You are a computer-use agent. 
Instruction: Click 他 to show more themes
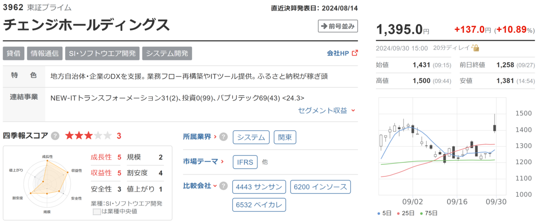tap(265, 162)
